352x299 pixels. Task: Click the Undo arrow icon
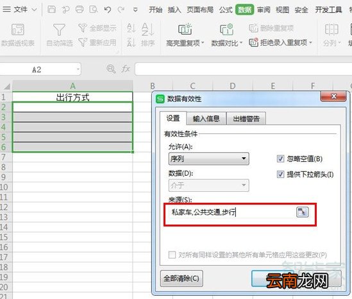[x=108, y=10]
